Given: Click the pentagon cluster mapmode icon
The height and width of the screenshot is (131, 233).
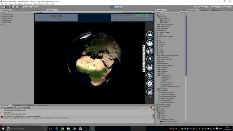Looking at the screenshot, I should [150, 83].
